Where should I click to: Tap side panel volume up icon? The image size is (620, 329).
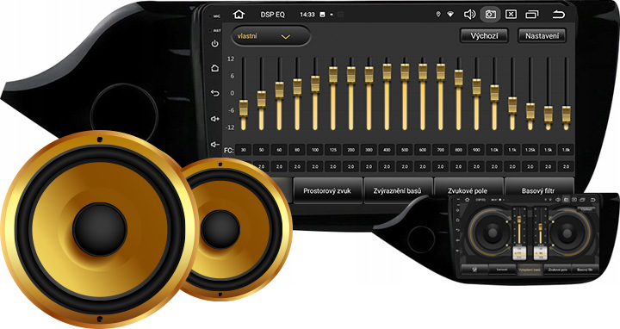coord(215,119)
